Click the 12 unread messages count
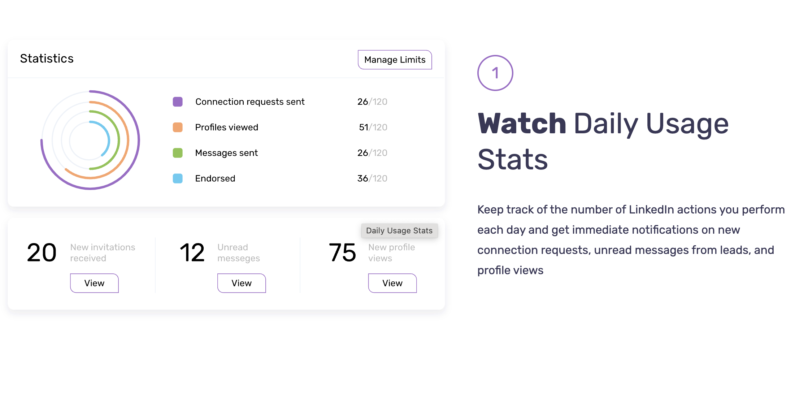The image size is (808, 393). coord(192,252)
